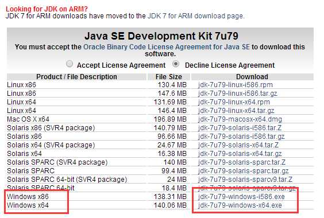Open the JDK 7 for ARM download page link
This screenshot has height=218, width=324.
tap(195, 16)
